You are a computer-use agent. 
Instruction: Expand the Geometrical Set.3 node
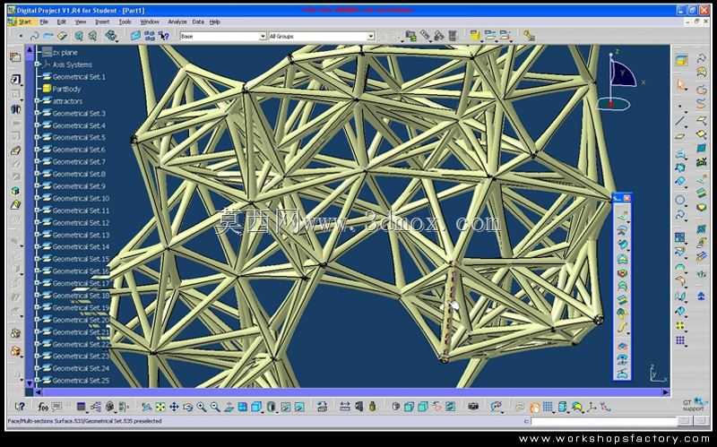coord(38,113)
